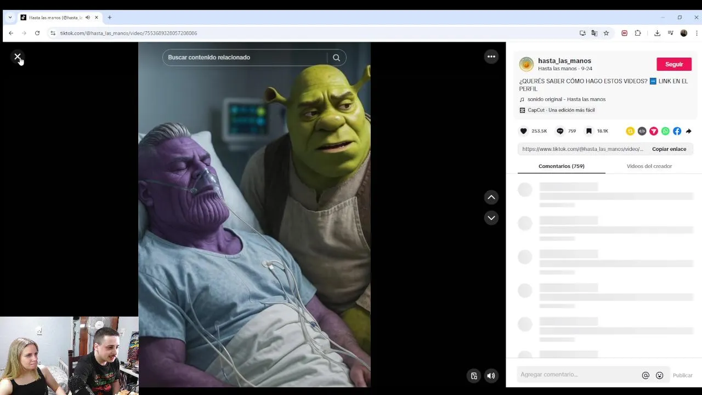Open comments via speech bubble icon

click(x=560, y=131)
